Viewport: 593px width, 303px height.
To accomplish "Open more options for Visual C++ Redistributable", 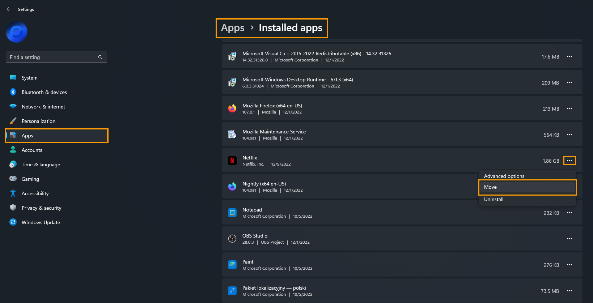I will tap(569, 56).
